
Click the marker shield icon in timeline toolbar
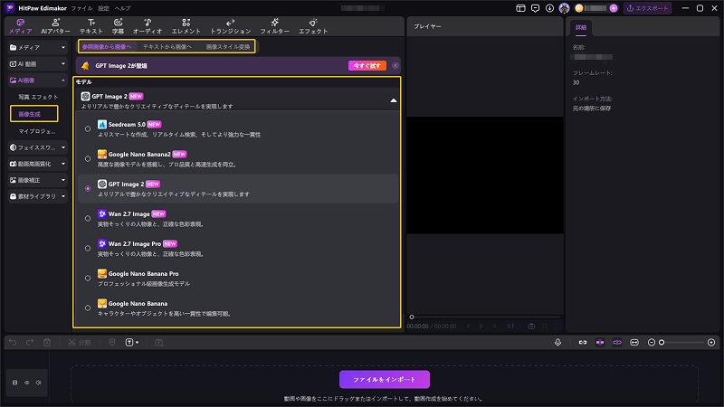click(111, 343)
